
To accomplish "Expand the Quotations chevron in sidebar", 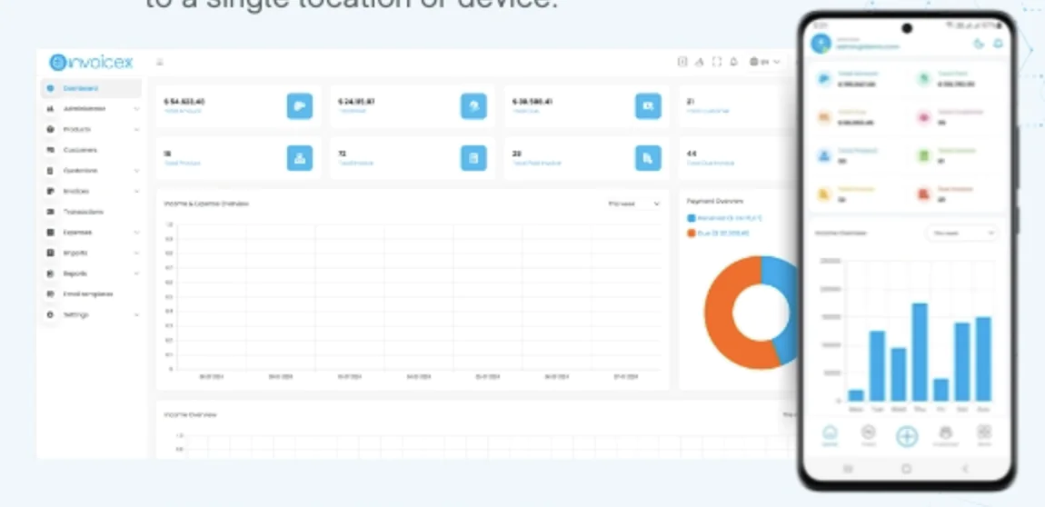I will click(136, 171).
